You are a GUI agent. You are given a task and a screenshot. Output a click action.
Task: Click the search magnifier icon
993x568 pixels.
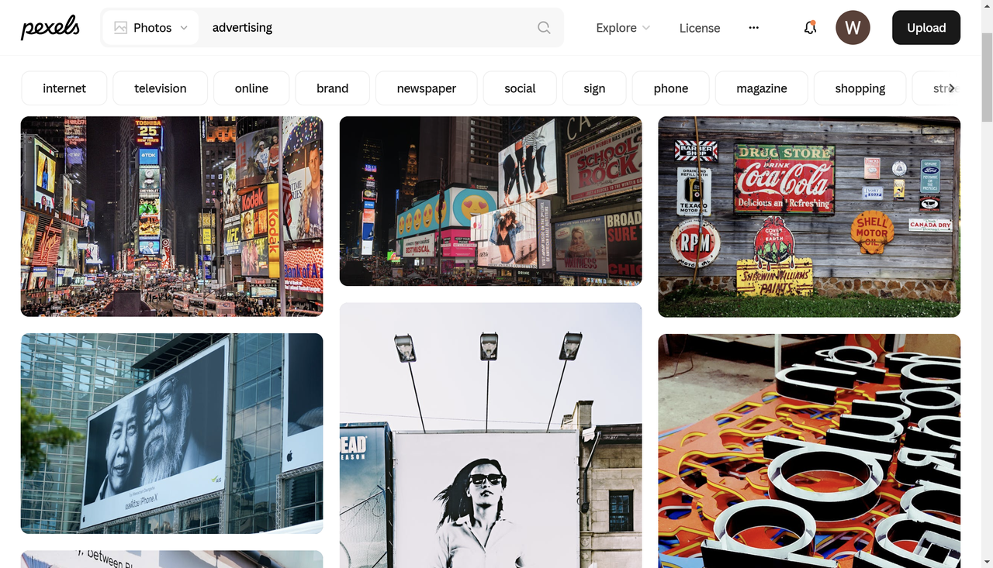click(544, 27)
